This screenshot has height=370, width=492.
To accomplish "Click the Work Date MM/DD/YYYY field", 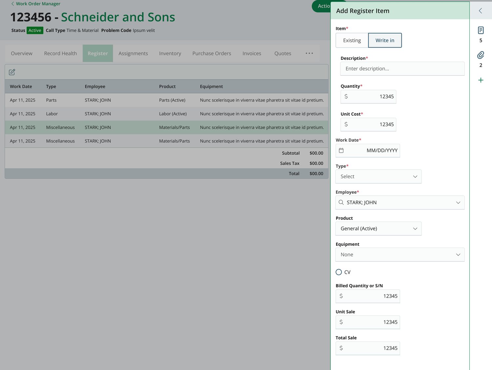I will [368, 150].
